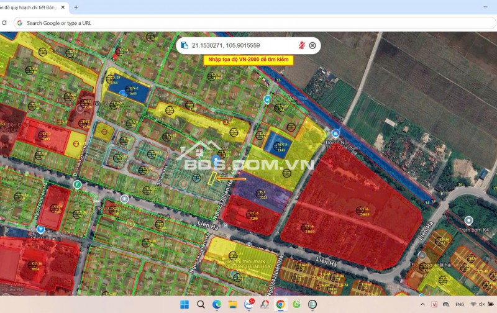This screenshot has width=497, height=313.
Task: Open Windows Search from the taskbar
Action: coord(201,304)
